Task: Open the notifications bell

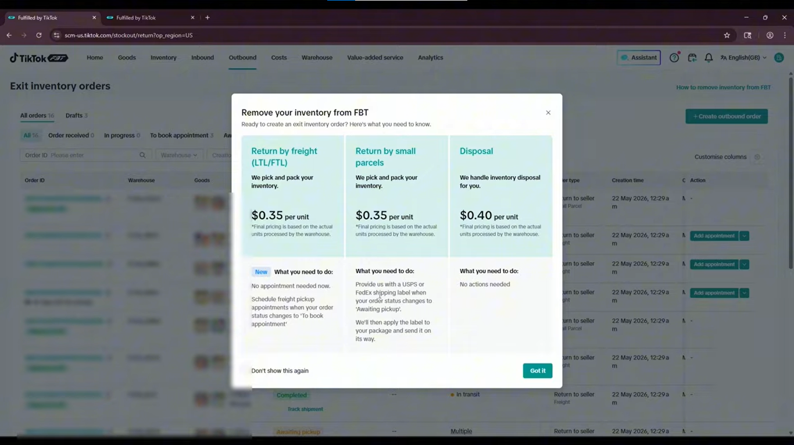Action: click(709, 58)
